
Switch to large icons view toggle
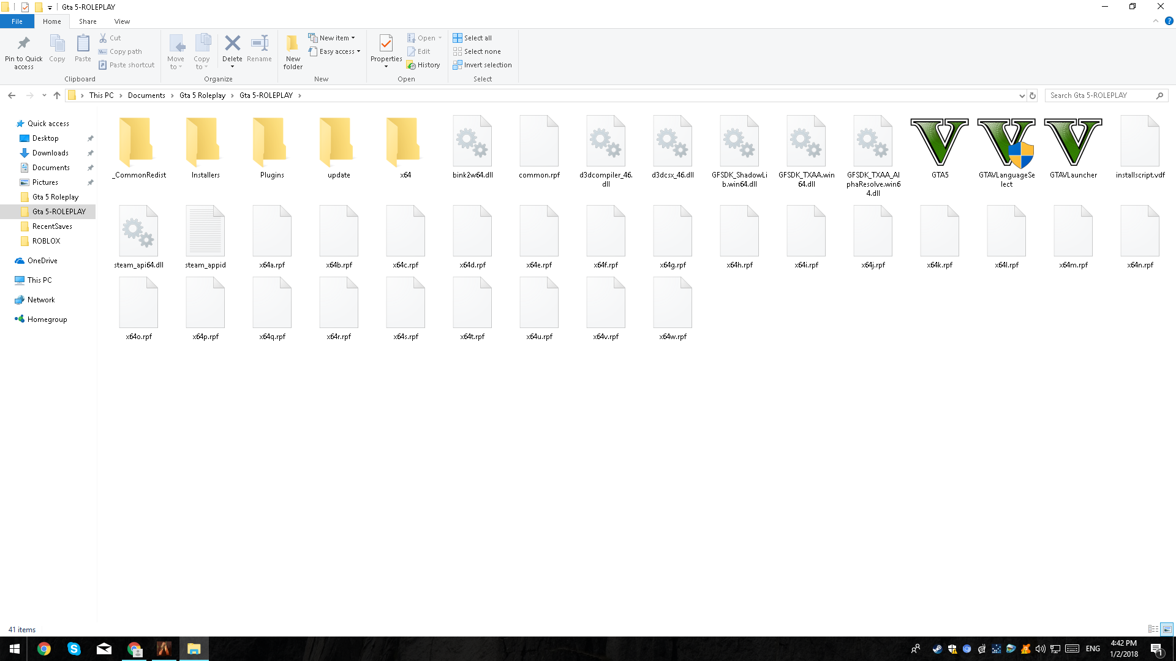tap(1167, 629)
